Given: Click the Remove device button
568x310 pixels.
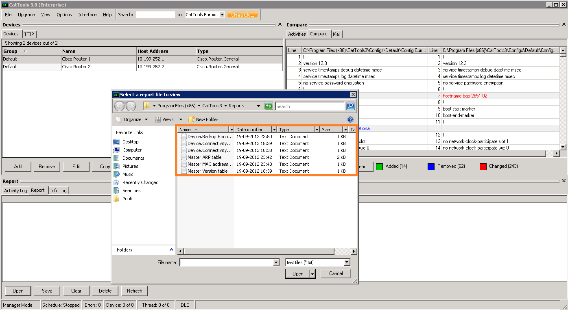Looking at the screenshot, I should point(47,166).
